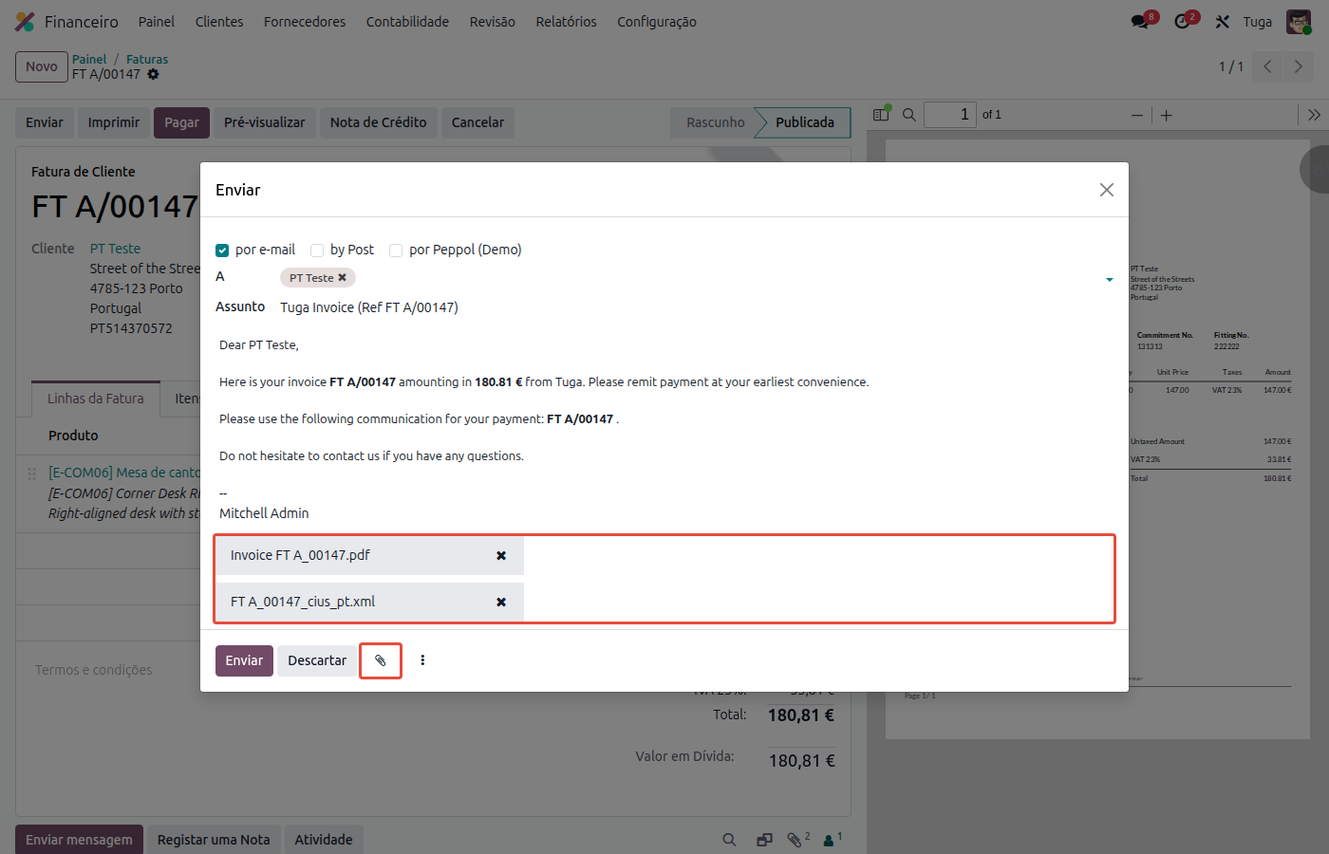Click the Termos e condições field

click(x=94, y=670)
